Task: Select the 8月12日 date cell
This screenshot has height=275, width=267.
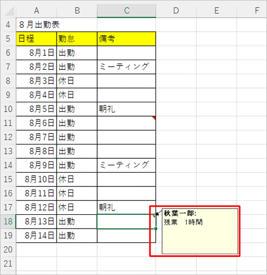Action: 36,207
